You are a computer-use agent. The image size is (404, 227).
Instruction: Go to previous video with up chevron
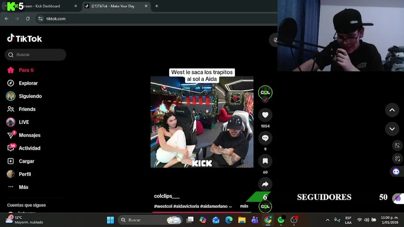point(392,110)
